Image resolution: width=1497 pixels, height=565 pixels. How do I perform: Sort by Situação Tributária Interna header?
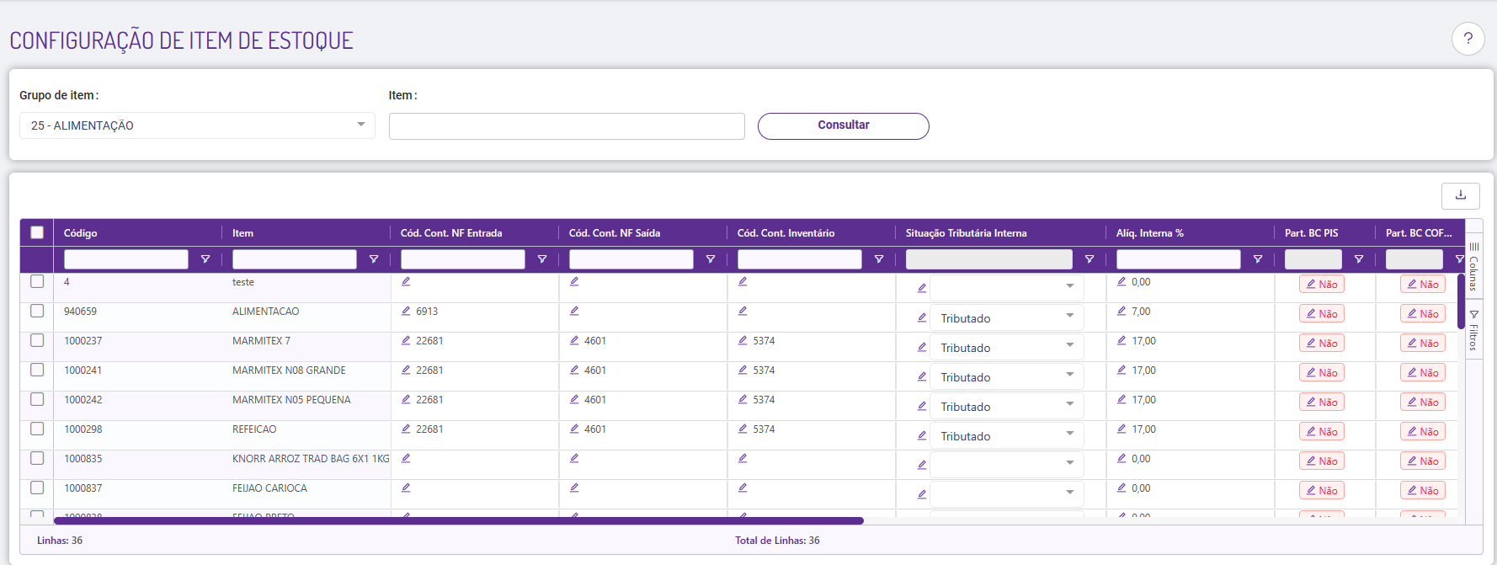[x=966, y=233]
